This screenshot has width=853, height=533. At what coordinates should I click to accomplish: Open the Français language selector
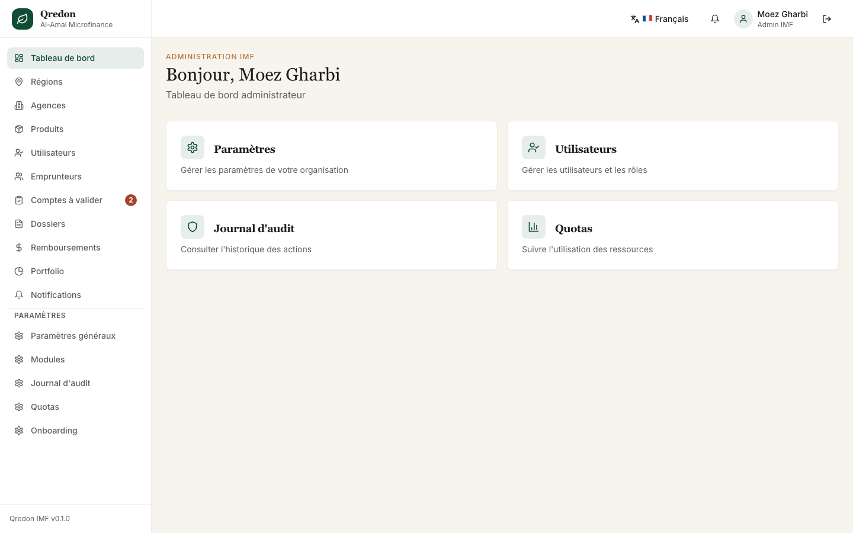[659, 19]
